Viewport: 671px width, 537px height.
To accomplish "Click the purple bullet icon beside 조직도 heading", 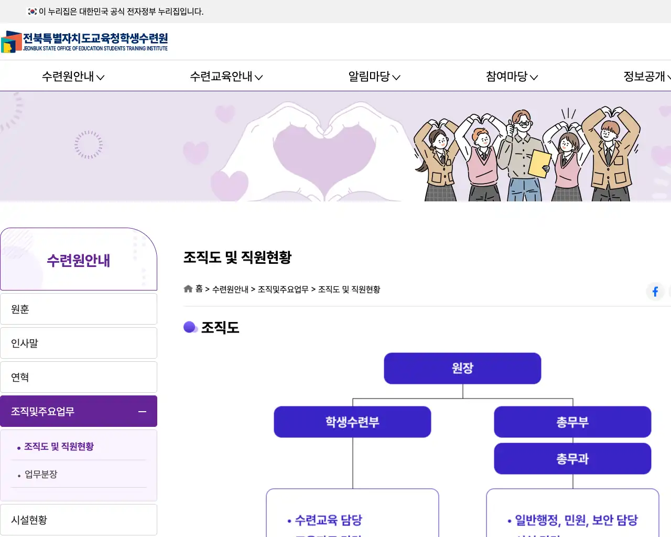I will point(191,327).
